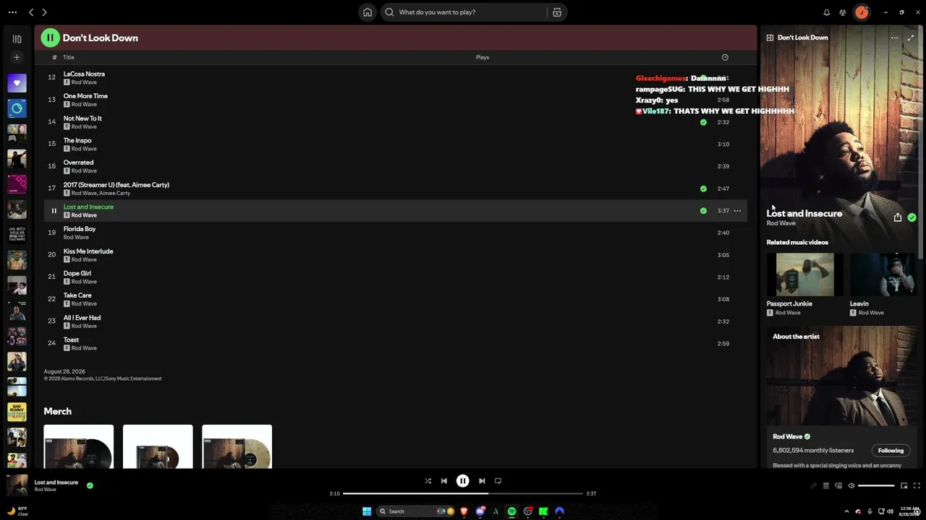Switch to Spotify taskbar icon
This screenshot has width=926, height=520.
click(x=511, y=511)
